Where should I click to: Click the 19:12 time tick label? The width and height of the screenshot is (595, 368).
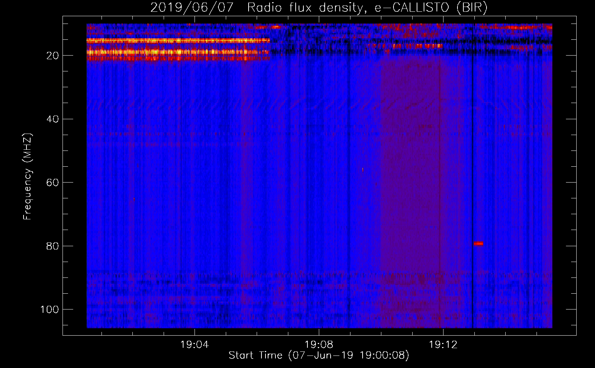pos(443,345)
